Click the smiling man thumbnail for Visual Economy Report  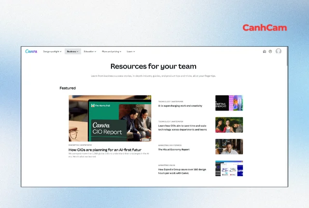[x=229, y=147]
